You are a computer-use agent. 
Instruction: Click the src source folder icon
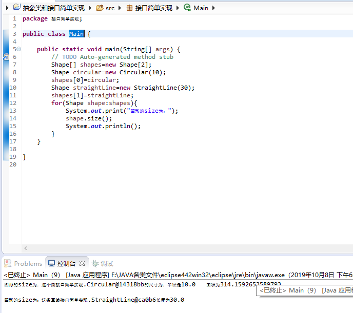[x=100, y=8]
